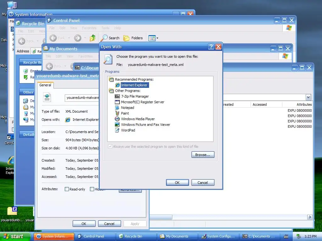Click the taskbar clock showing 1:23 PM
The image size is (322, 241).
point(310,237)
